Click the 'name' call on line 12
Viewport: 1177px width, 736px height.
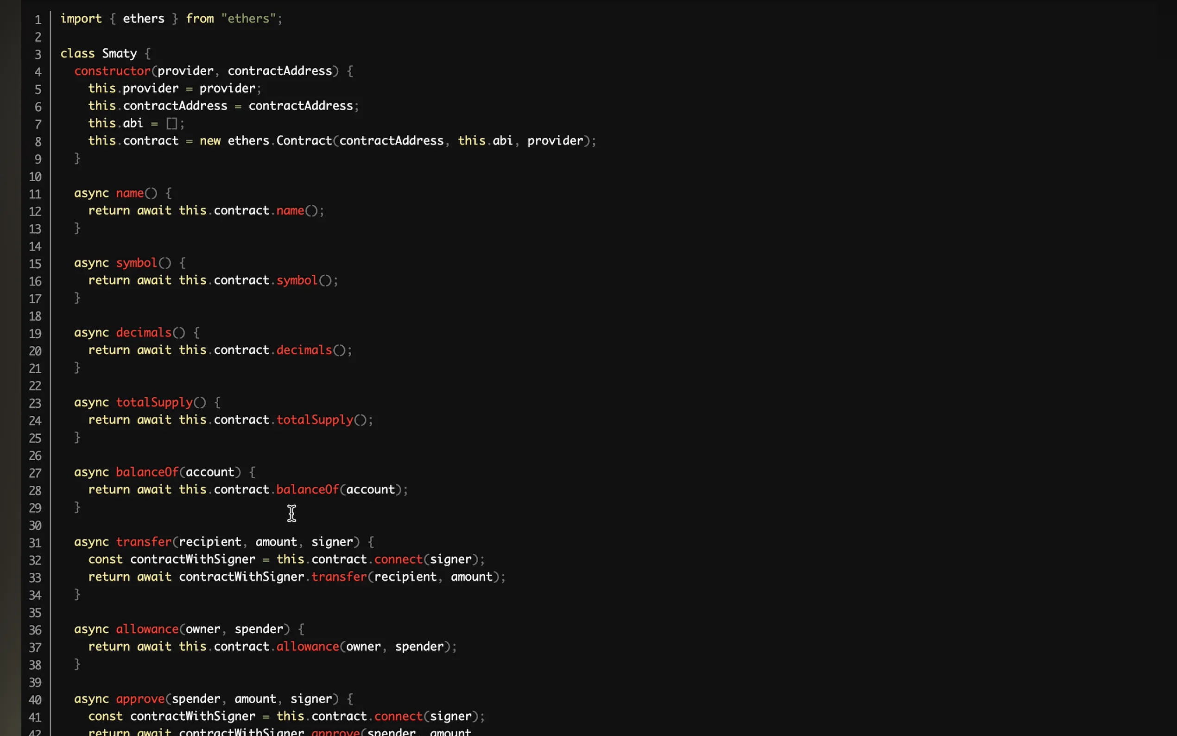click(x=290, y=211)
